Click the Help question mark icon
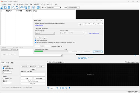 pos(33,8)
